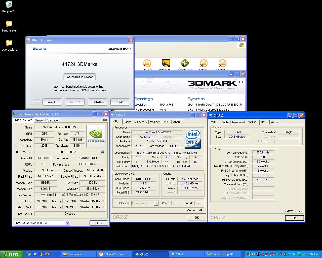Click the BIOS Version field 60.80.13.00.02
Screen dimensions: 322x258
(66, 152)
